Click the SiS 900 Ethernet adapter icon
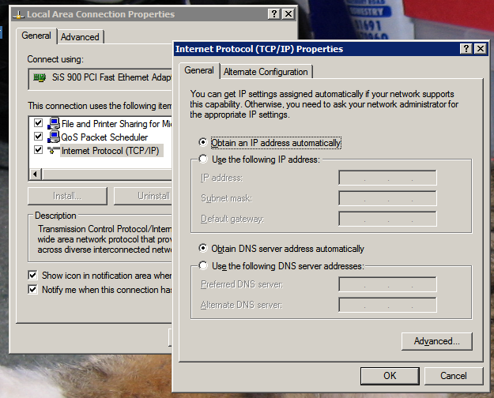 (40, 78)
